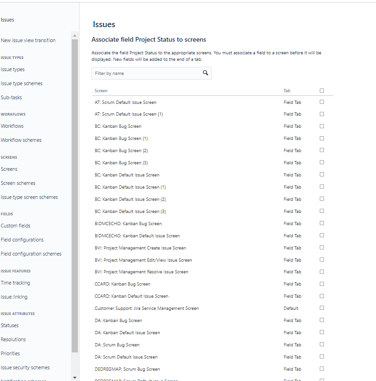Go to Workflows settings
Viewport: 376px width, 381px height.
click(x=12, y=125)
